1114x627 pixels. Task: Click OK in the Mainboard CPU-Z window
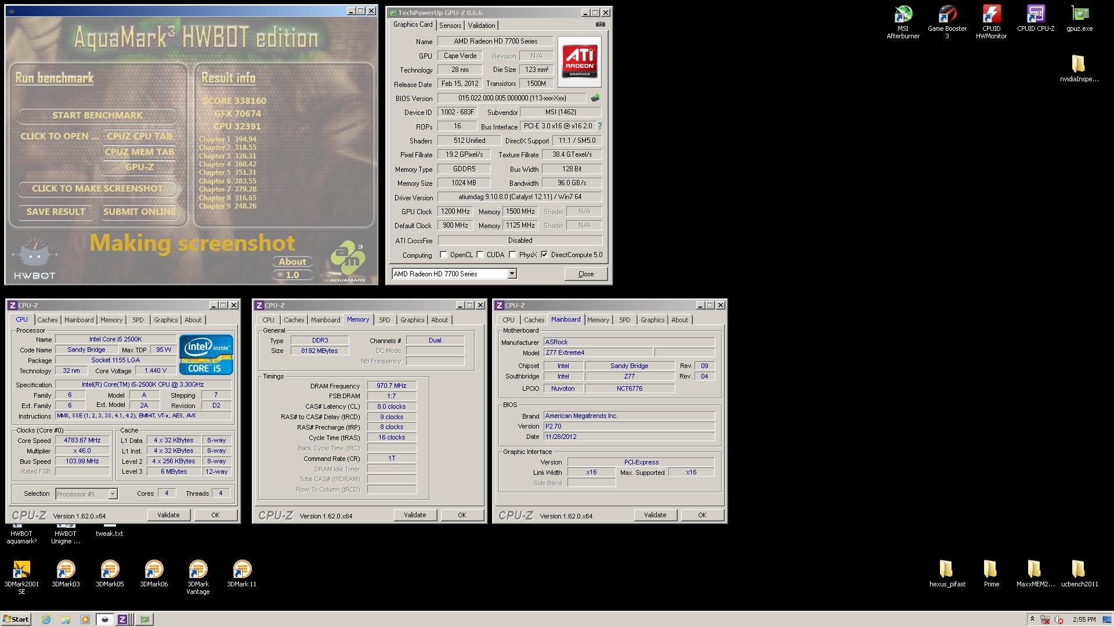pyautogui.click(x=702, y=516)
